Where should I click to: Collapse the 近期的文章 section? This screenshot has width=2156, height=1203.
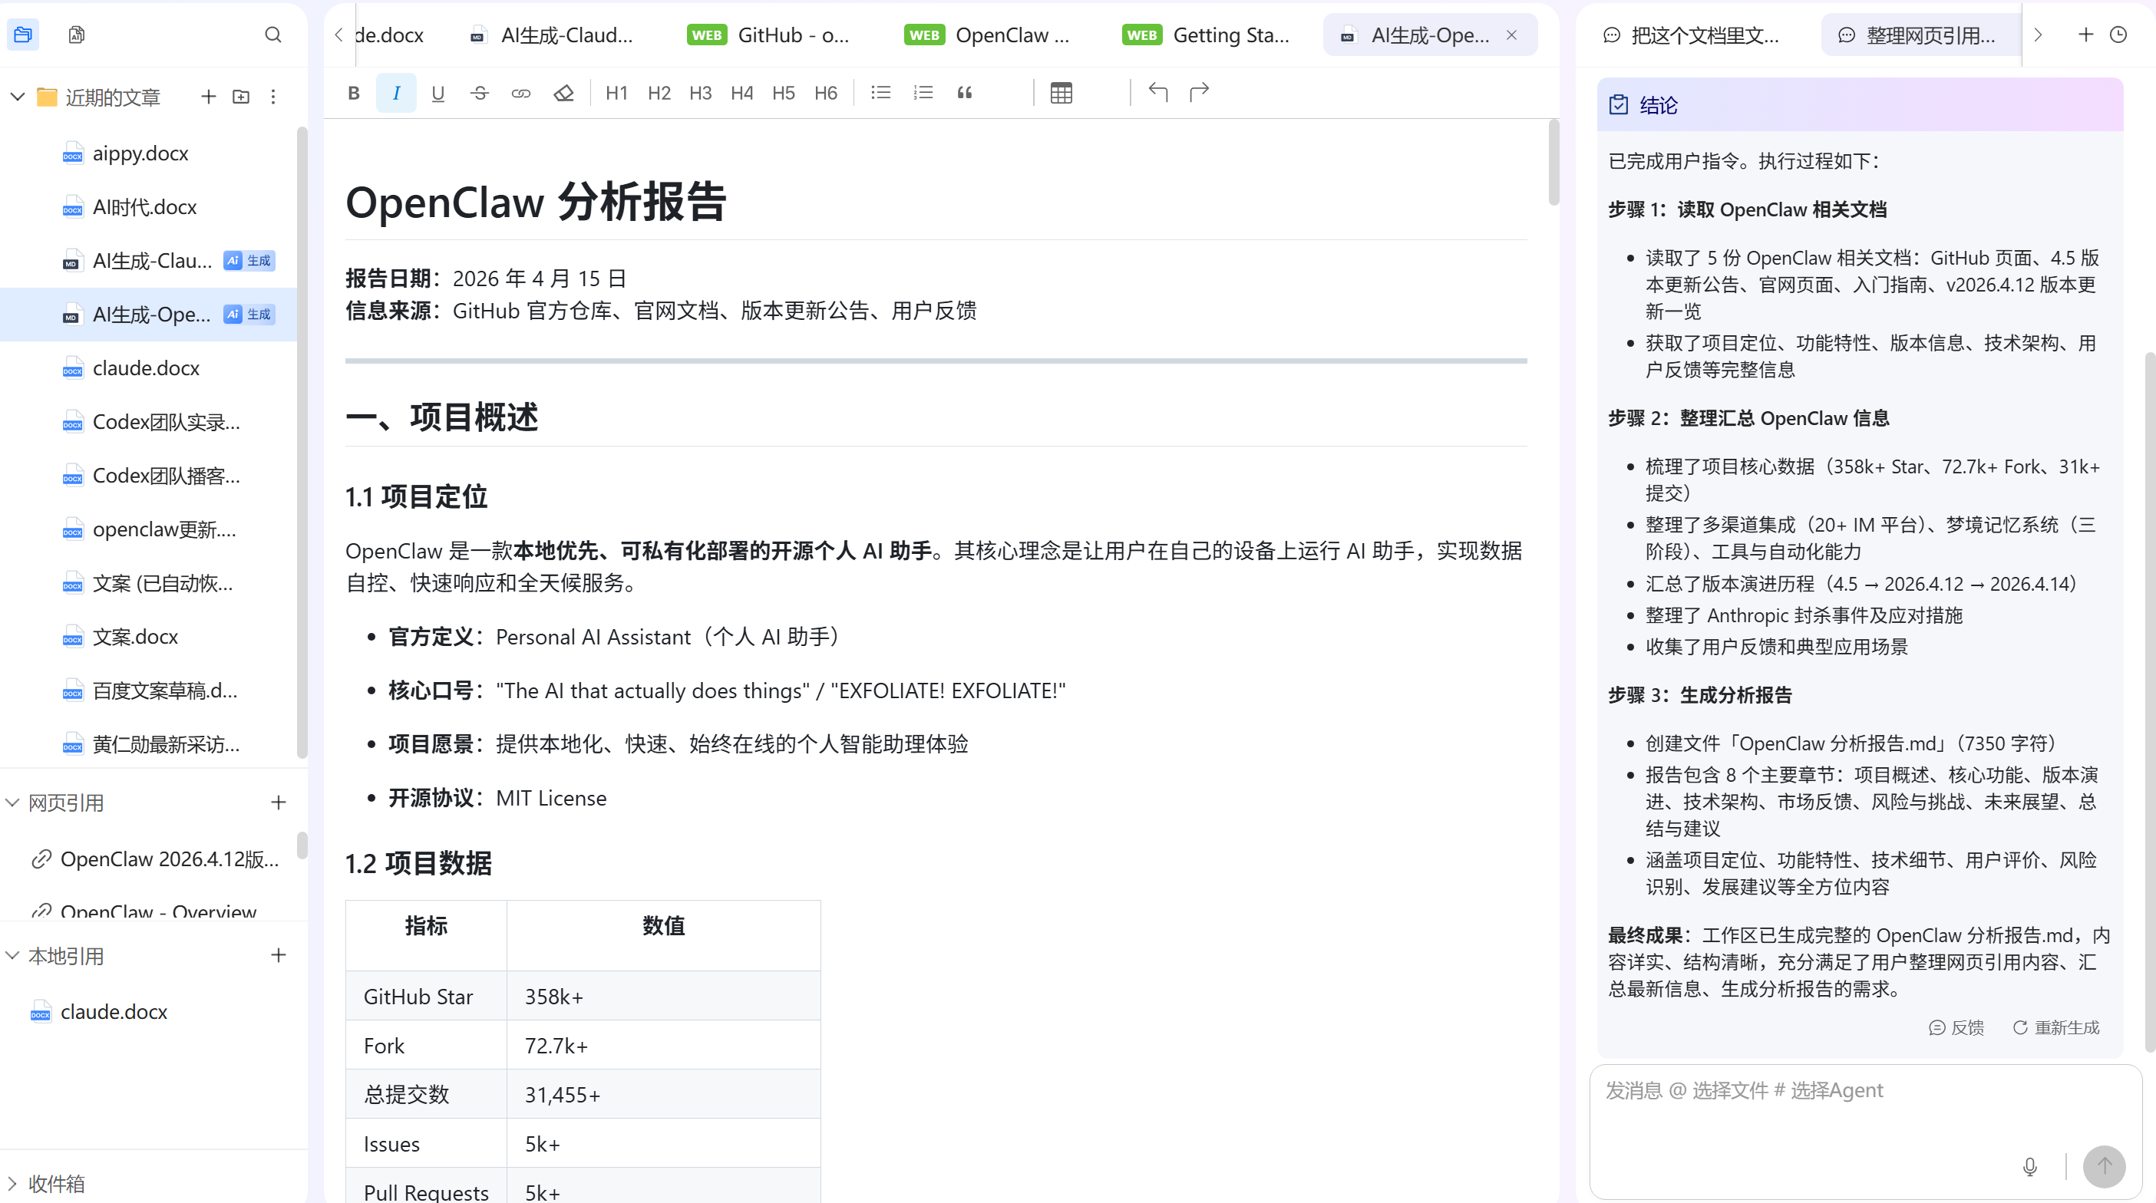pyautogui.click(x=17, y=96)
